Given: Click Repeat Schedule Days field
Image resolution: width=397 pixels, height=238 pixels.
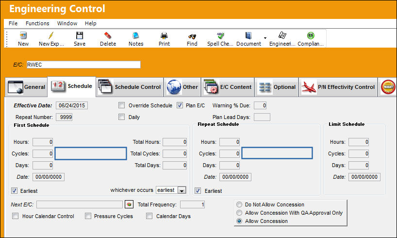Looking at the screenshot, I should pos(230,165).
